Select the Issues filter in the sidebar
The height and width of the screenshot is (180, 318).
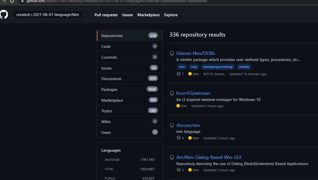130,68
